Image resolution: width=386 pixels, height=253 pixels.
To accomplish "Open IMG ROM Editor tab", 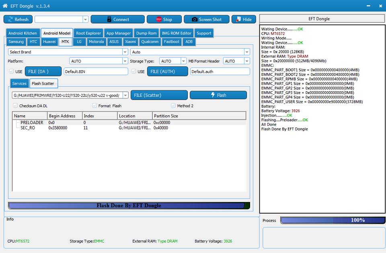I will [177, 33].
